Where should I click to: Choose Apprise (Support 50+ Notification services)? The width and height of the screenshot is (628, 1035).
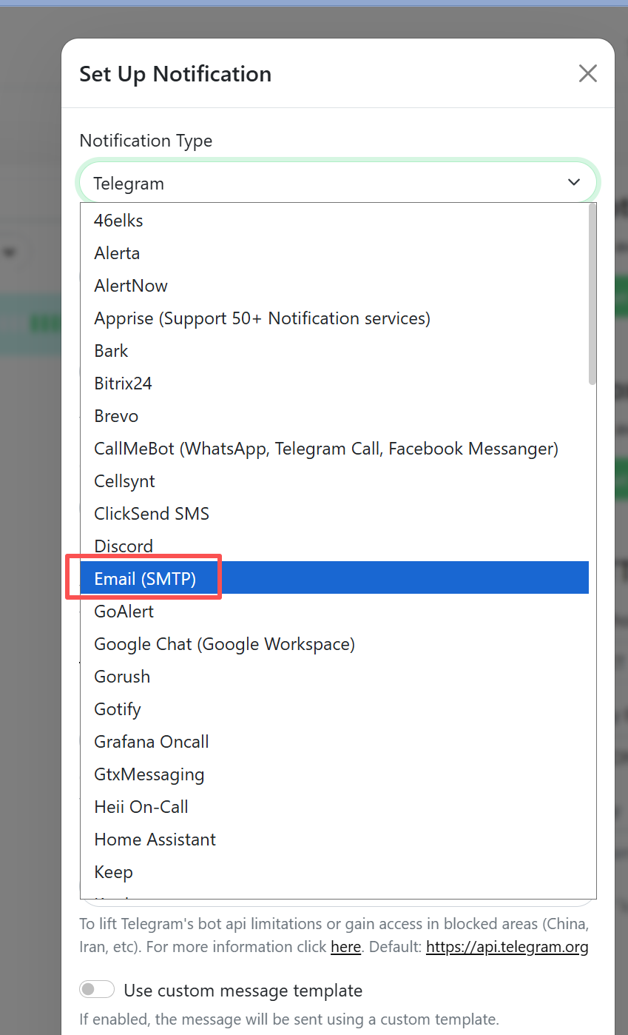pos(262,318)
